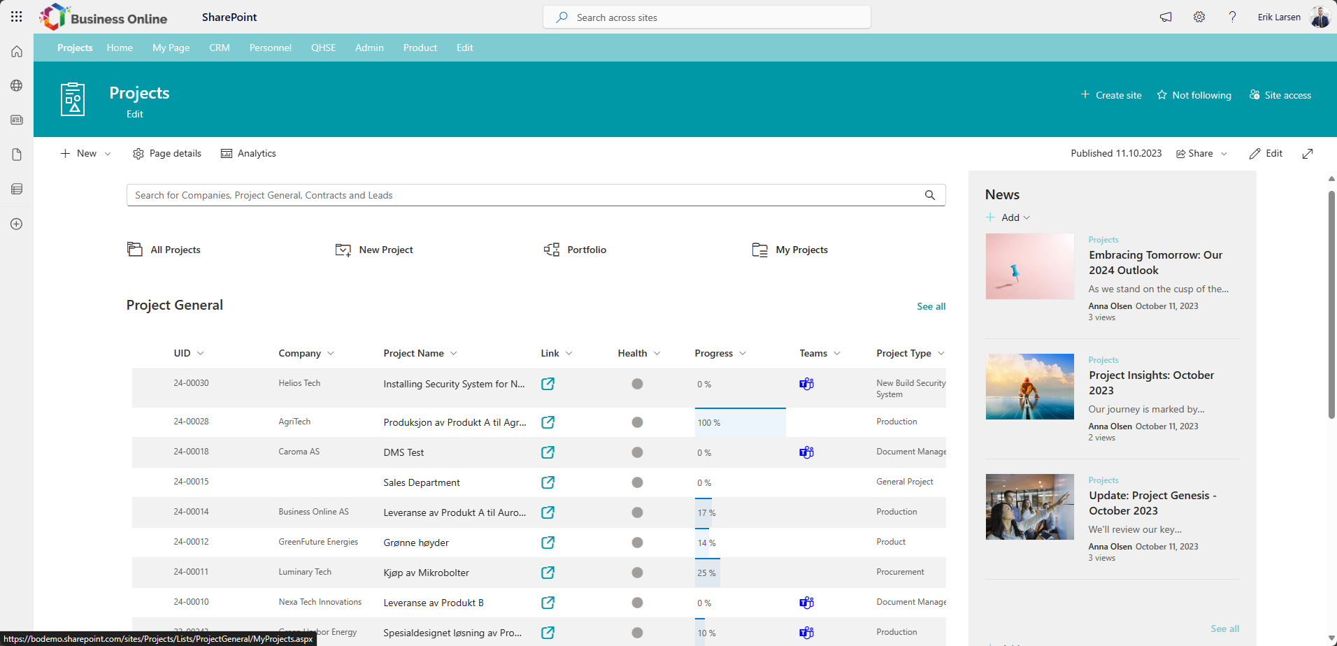Open My files page icon in left rail
The width and height of the screenshot is (1337, 646).
17,155
